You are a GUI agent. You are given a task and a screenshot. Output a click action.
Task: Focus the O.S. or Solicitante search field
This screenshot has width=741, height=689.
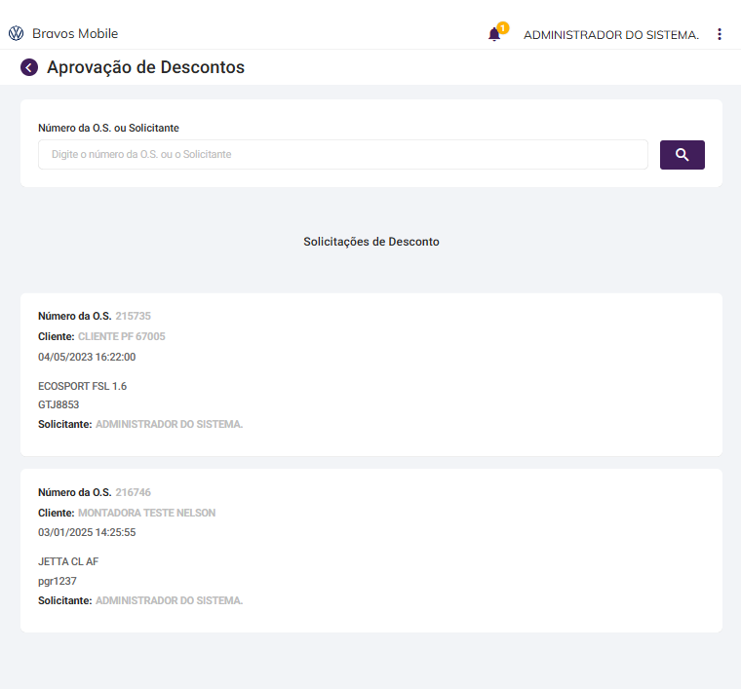[343, 154]
